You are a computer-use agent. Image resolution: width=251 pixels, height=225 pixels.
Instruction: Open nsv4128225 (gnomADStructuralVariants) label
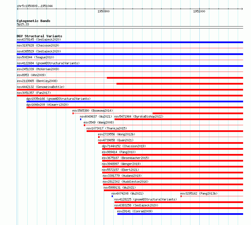[x=146, y=199]
